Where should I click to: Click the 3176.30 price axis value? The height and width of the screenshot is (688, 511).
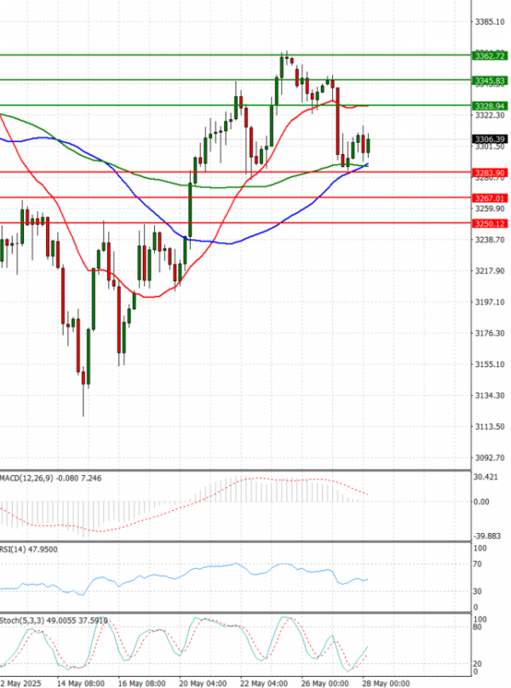490,333
